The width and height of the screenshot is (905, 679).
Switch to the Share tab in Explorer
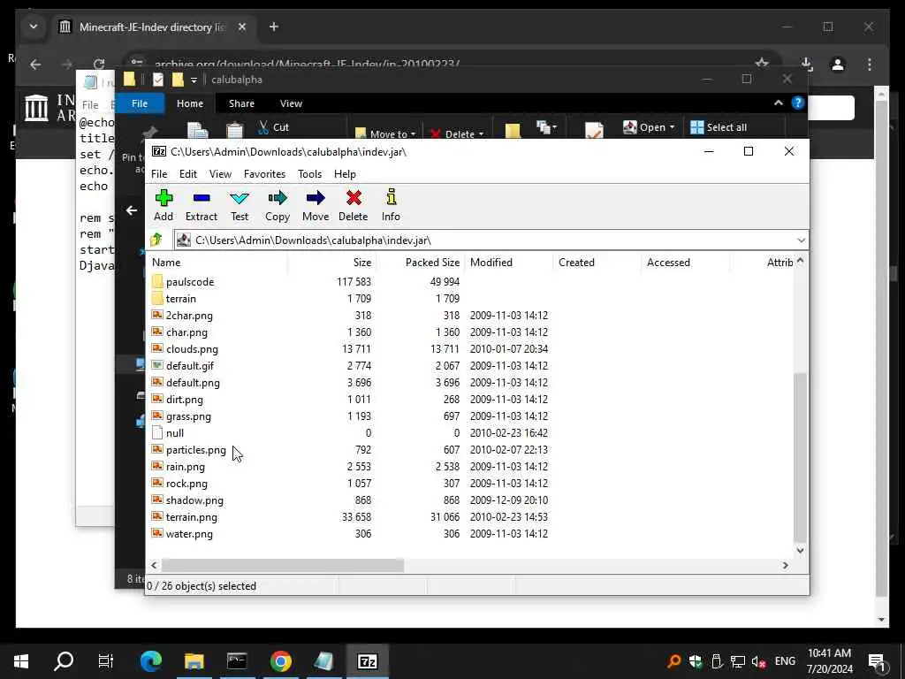241,103
